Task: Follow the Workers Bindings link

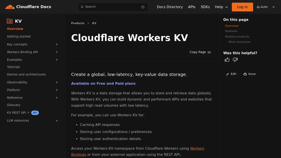Action: click(197, 148)
